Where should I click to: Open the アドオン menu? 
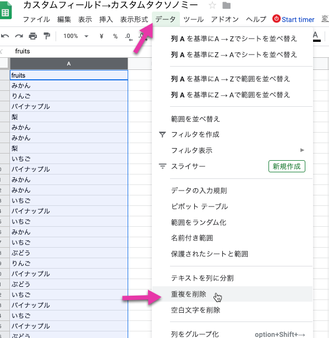click(224, 19)
